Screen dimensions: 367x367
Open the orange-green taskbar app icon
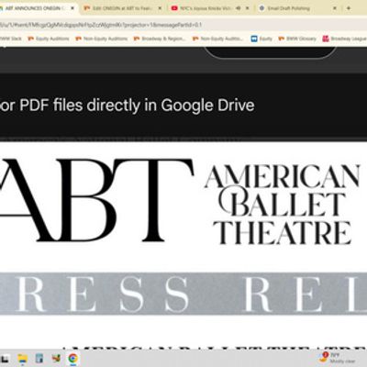pos(56,359)
